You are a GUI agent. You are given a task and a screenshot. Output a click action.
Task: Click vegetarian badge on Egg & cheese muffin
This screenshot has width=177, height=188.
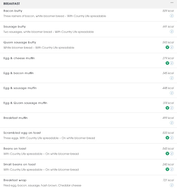[167, 63]
